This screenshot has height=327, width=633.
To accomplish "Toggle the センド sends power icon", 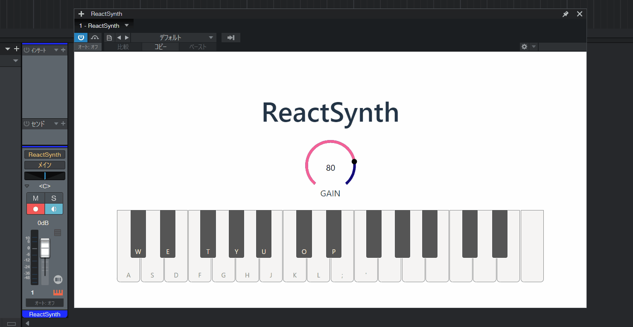I will [26, 124].
